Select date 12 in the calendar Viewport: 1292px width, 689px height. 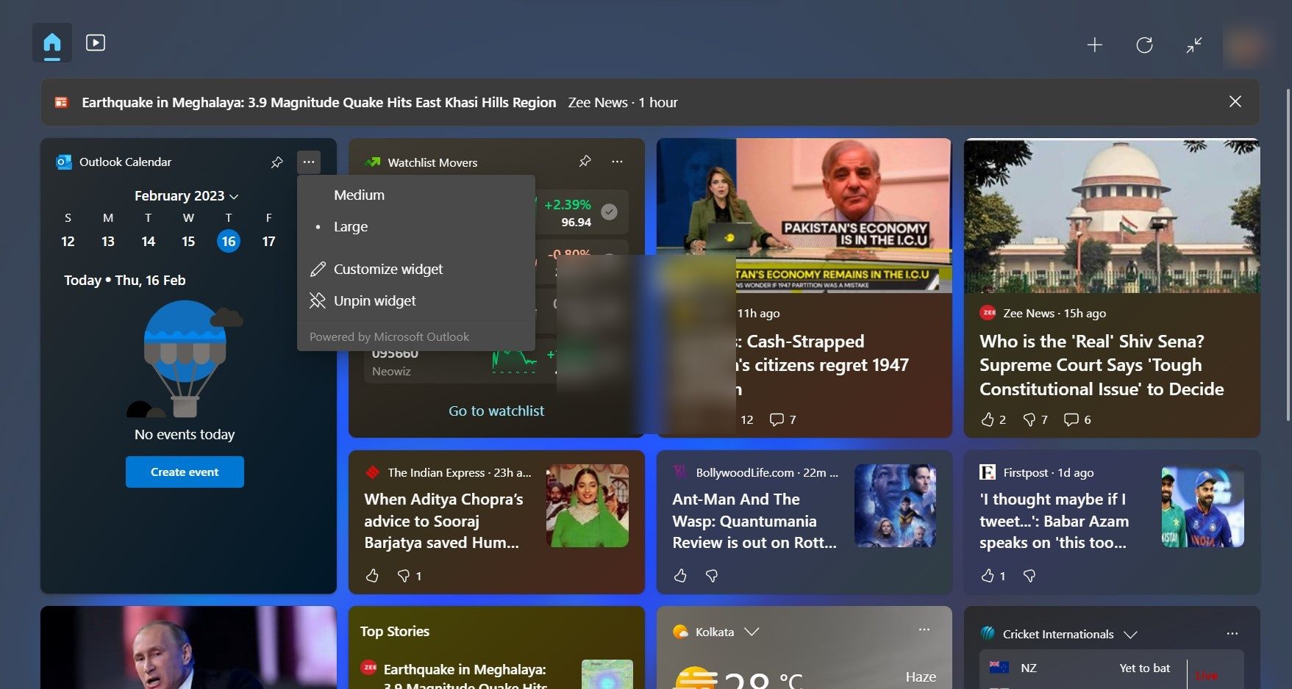(x=68, y=241)
